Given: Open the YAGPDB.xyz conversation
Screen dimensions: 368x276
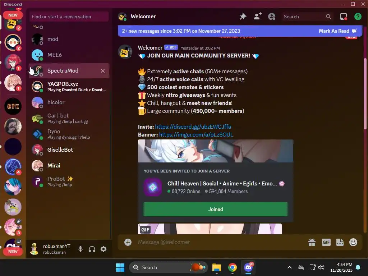Looking at the screenshot, I should 69,87.
